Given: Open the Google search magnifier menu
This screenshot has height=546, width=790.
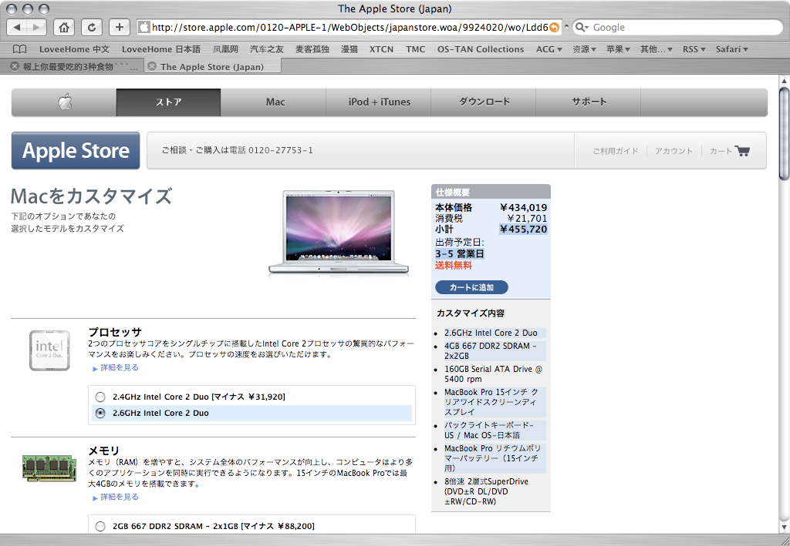Looking at the screenshot, I should [x=582, y=27].
